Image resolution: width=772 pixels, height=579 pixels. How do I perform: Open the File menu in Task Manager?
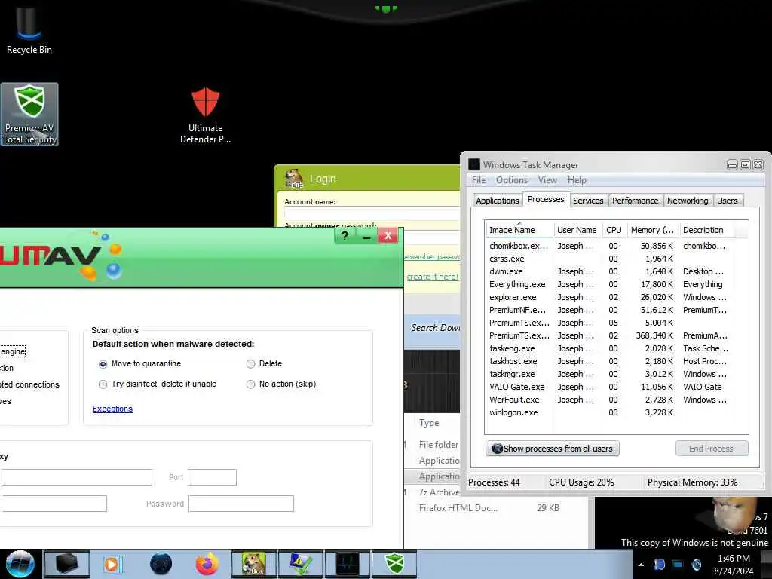[x=479, y=180]
